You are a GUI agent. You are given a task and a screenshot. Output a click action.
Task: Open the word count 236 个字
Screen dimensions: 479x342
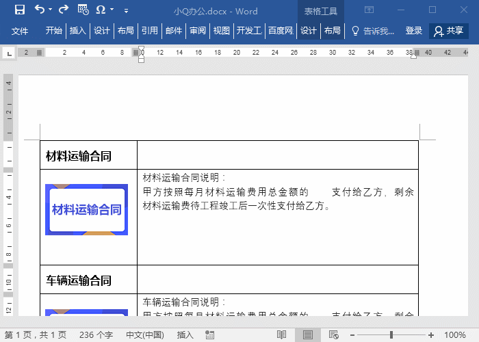96,335
